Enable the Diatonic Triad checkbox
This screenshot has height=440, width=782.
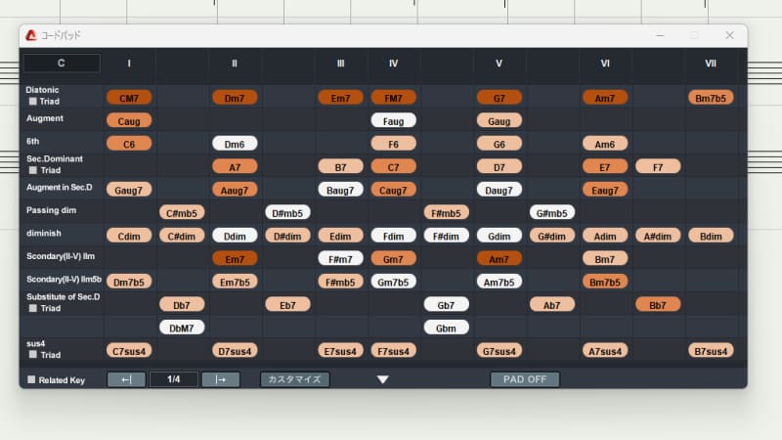(x=33, y=102)
